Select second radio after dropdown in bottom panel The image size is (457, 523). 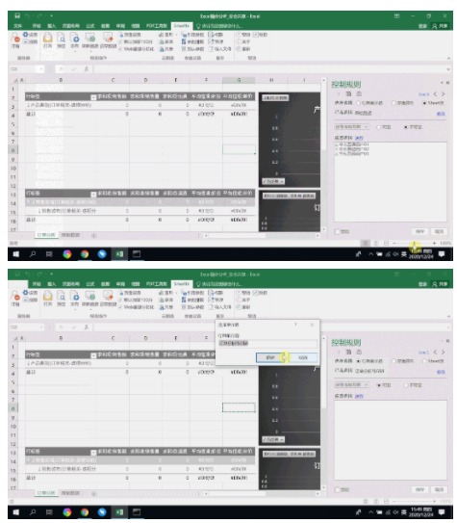click(406, 385)
